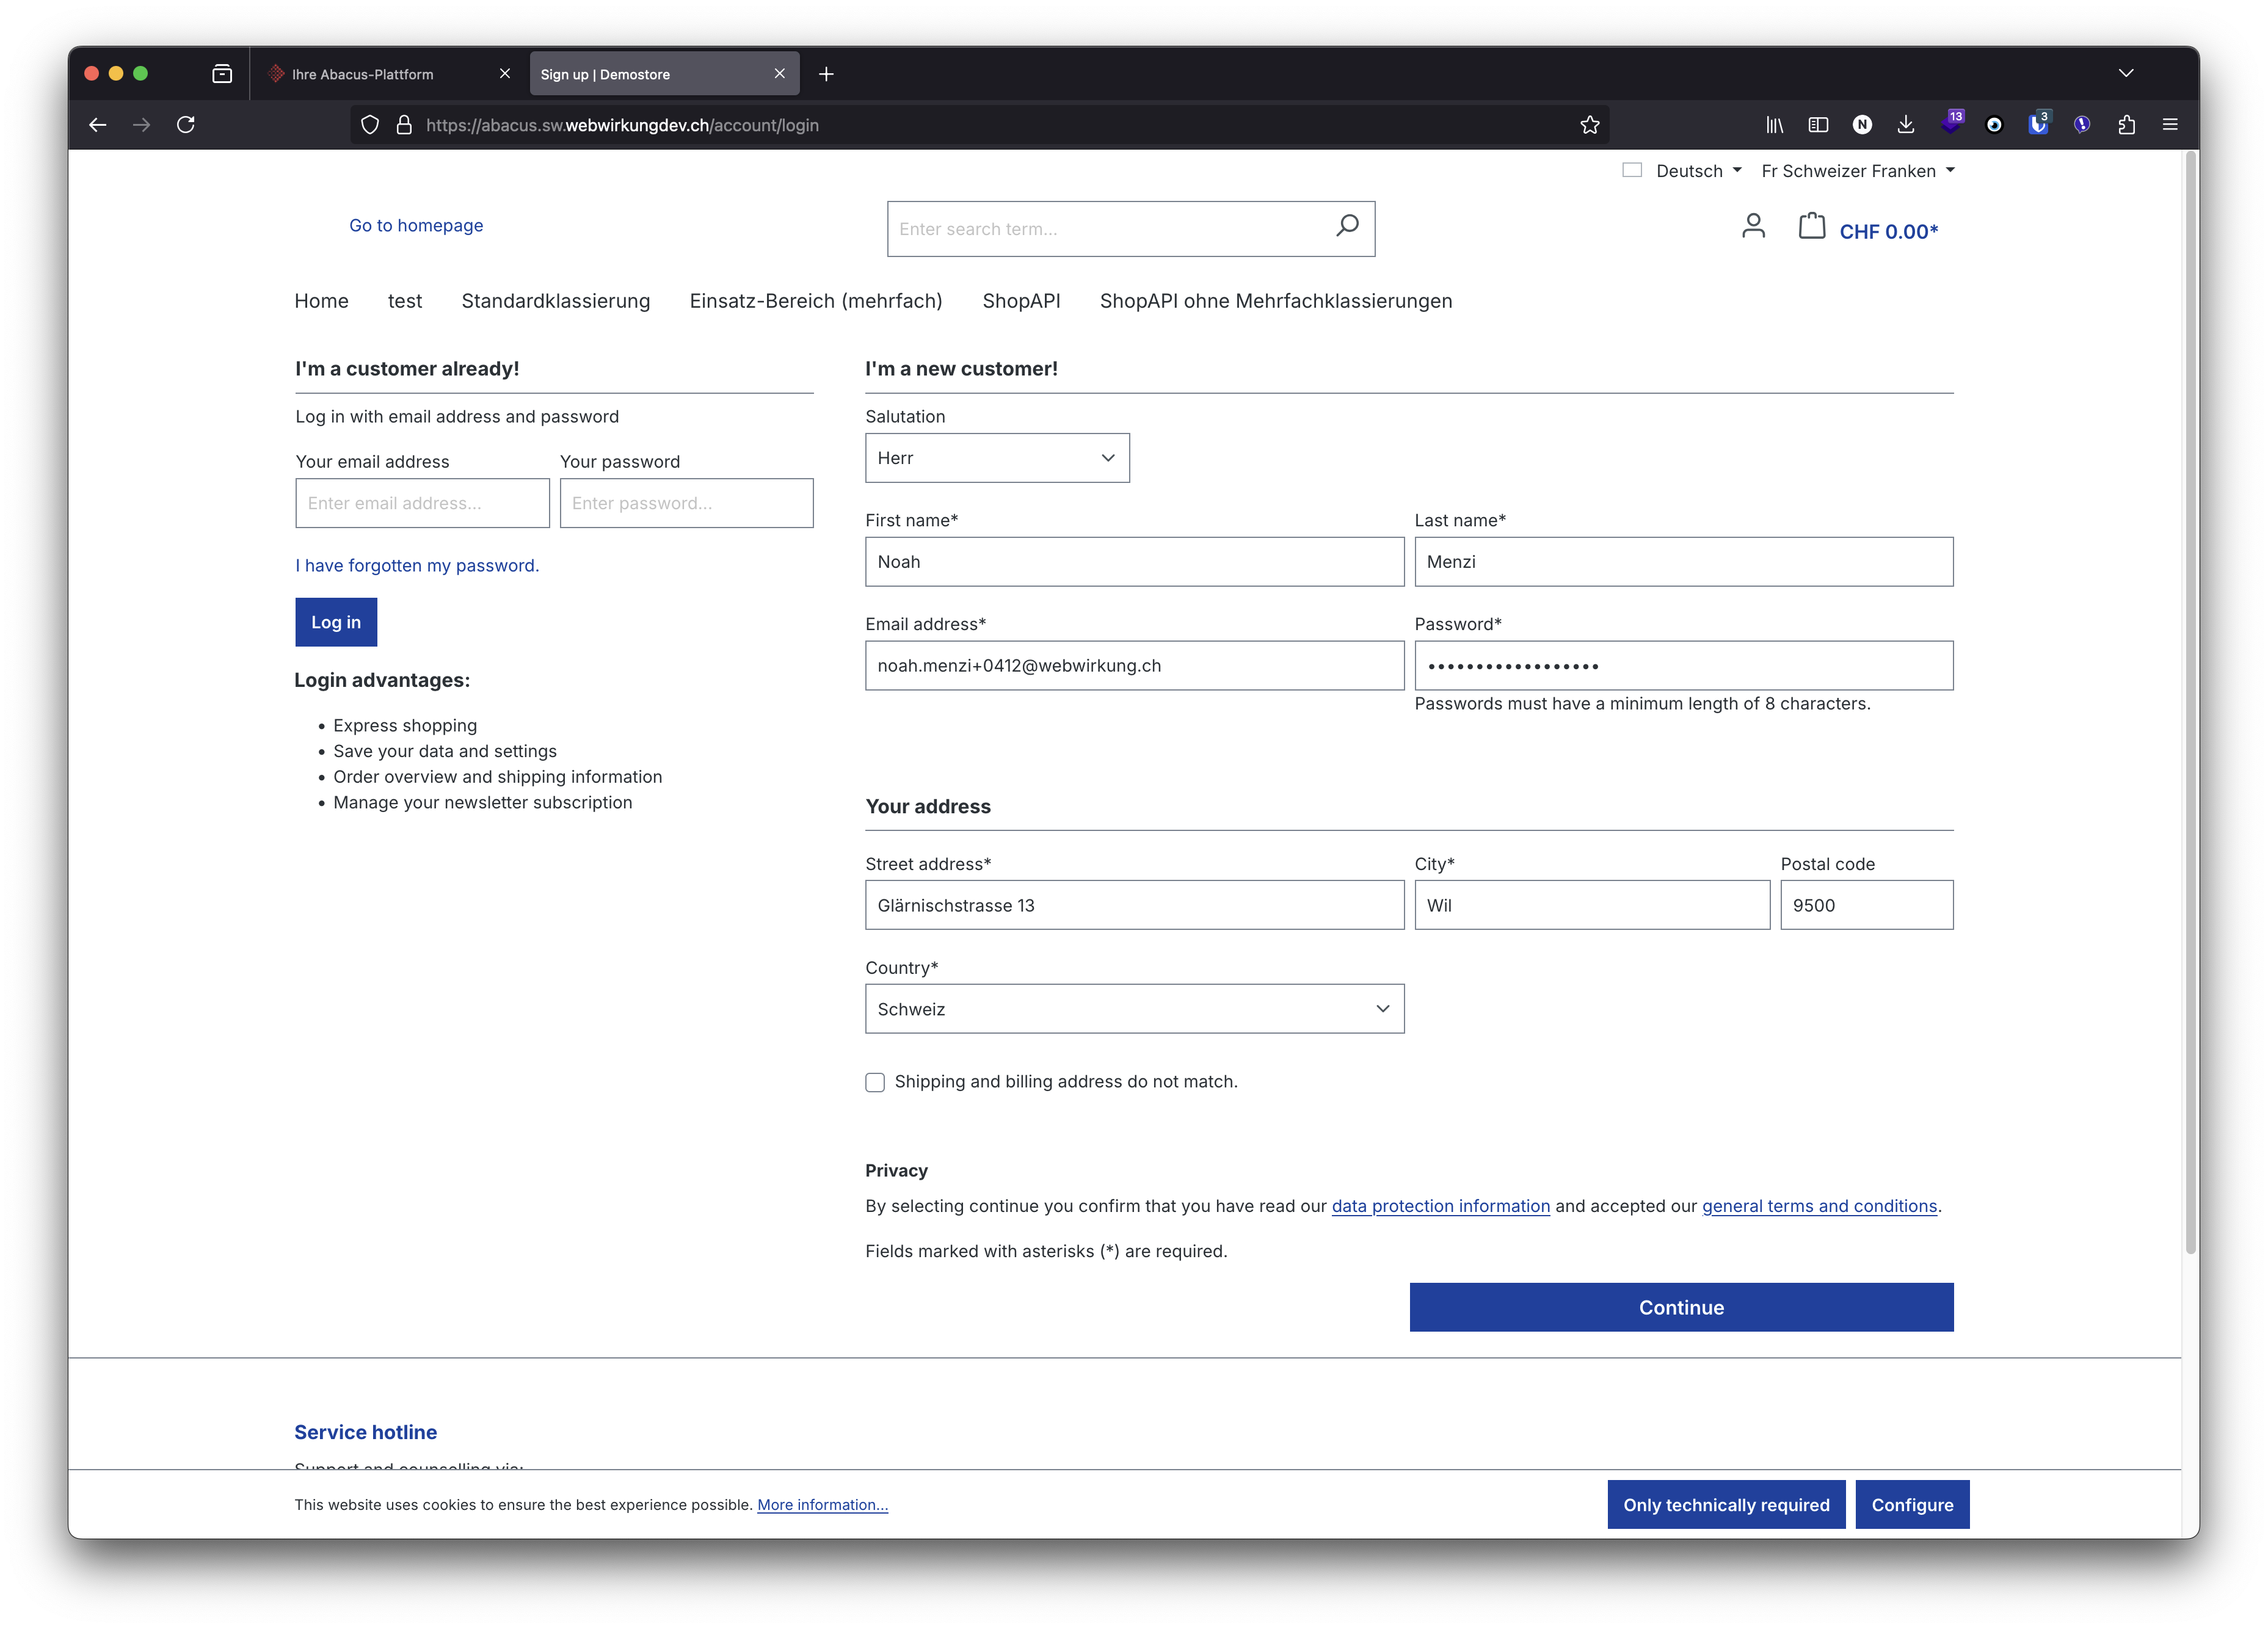This screenshot has height=1629, width=2268.
Task: Accept cookies via Only technically required button
Action: click(1726, 1504)
